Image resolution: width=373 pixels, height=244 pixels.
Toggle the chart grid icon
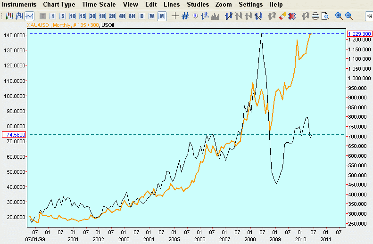coord(185,16)
